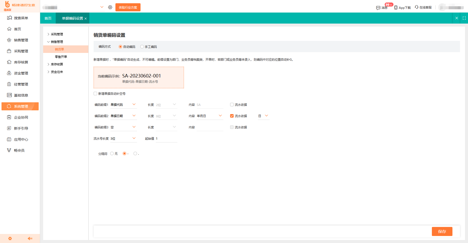Viewport: 468px width, 243px height.
Task: Uncheck 流水依据 for 编码前缀2 row
Action: pos(232,116)
